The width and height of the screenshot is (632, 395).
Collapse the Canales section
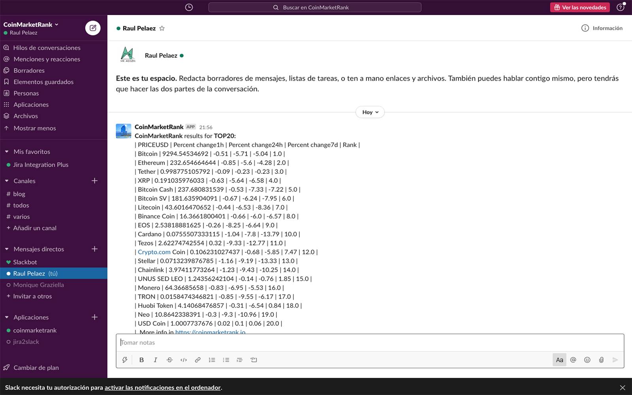coord(7,181)
